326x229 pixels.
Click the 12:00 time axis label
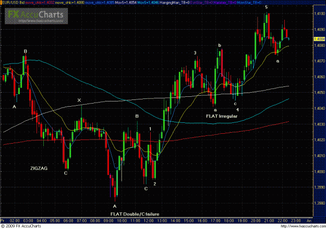(149, 221)
